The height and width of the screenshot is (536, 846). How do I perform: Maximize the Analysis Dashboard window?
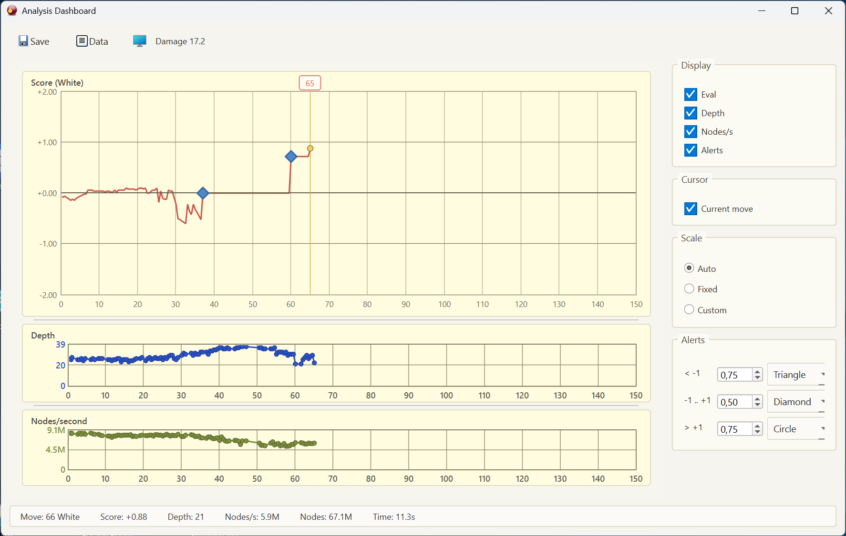[794, 10]
